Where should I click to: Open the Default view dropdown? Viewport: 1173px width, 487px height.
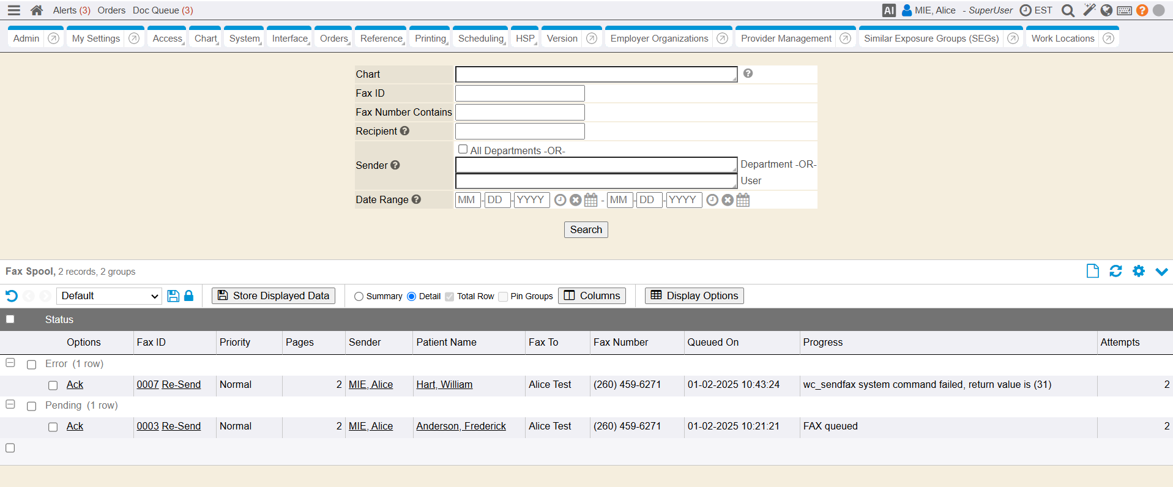[x=109, y=296]
